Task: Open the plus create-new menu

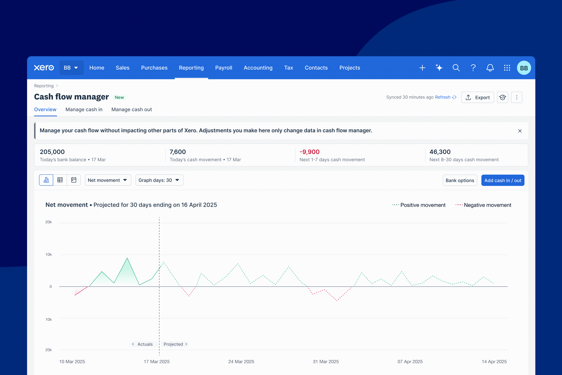Action: pos(422,68)
